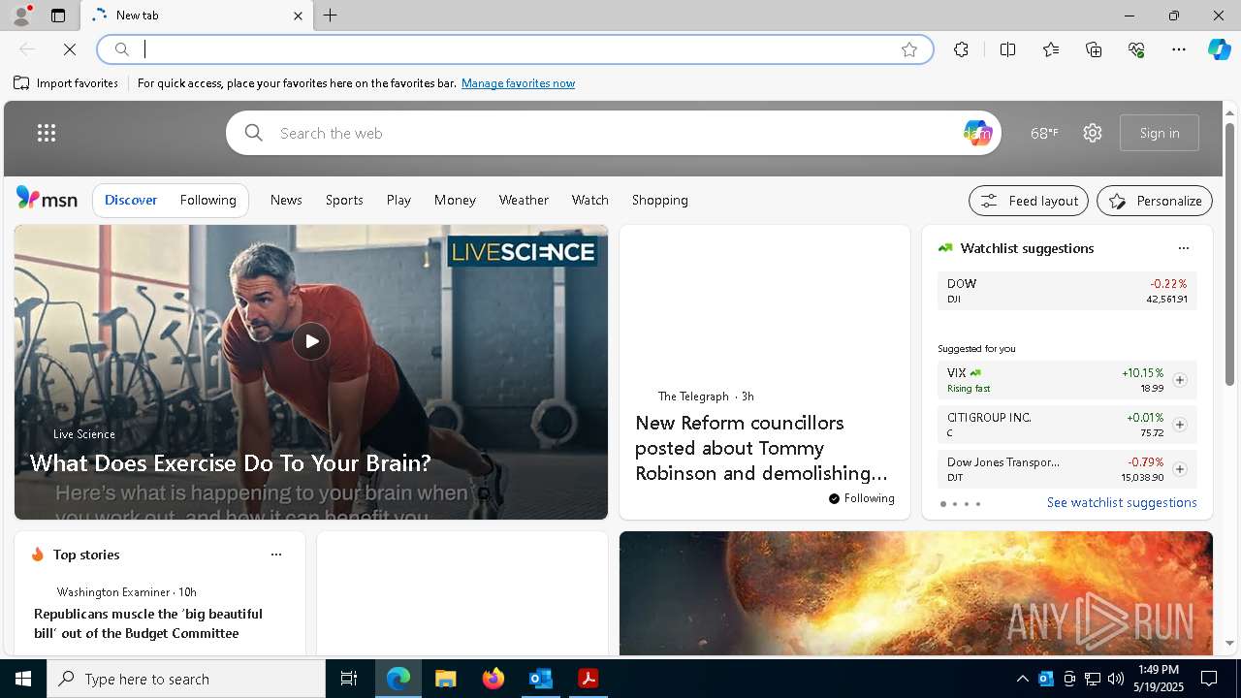The image size is (1241, 698).
Task: Click the address bar input
Action: [x=514, y=49]
